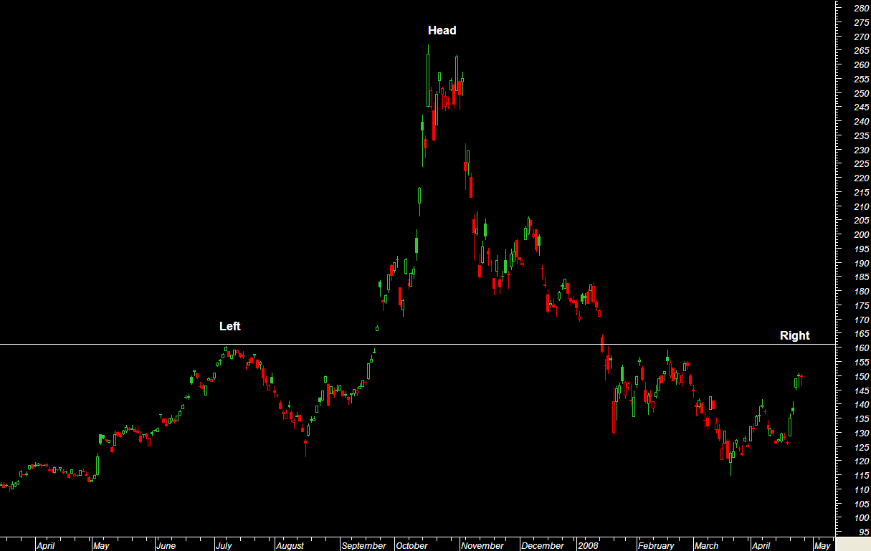Click the 170 price axis value
Screen dimensions: 871x551
click(x=862, y=320)
